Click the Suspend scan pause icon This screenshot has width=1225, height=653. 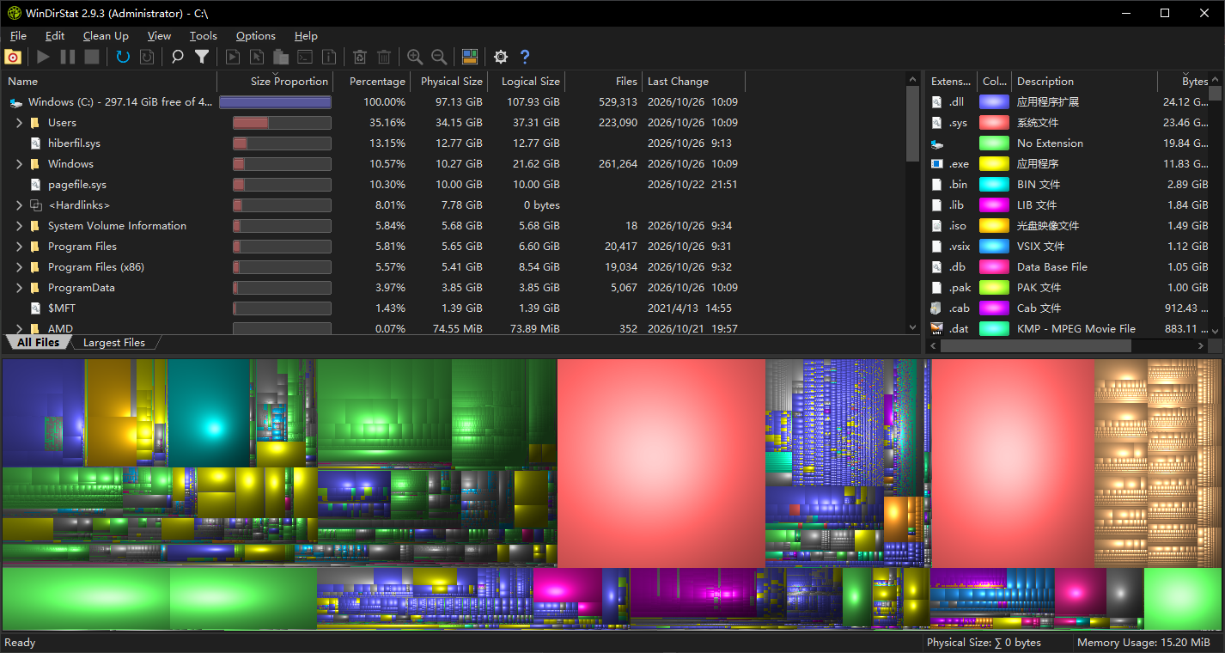(x=67, y=57)
